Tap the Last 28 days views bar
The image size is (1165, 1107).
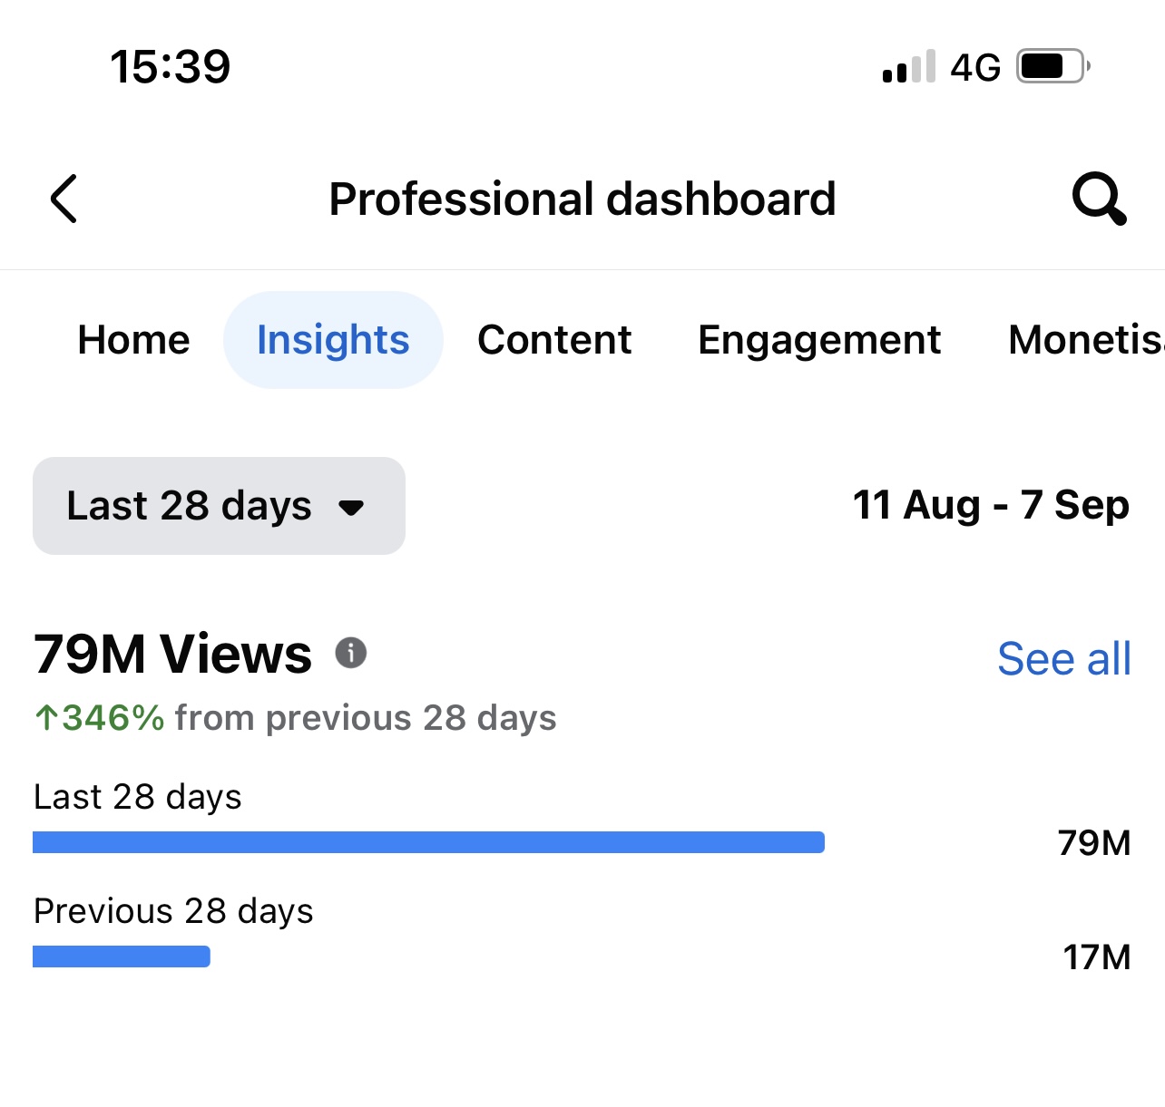(428, 842)
